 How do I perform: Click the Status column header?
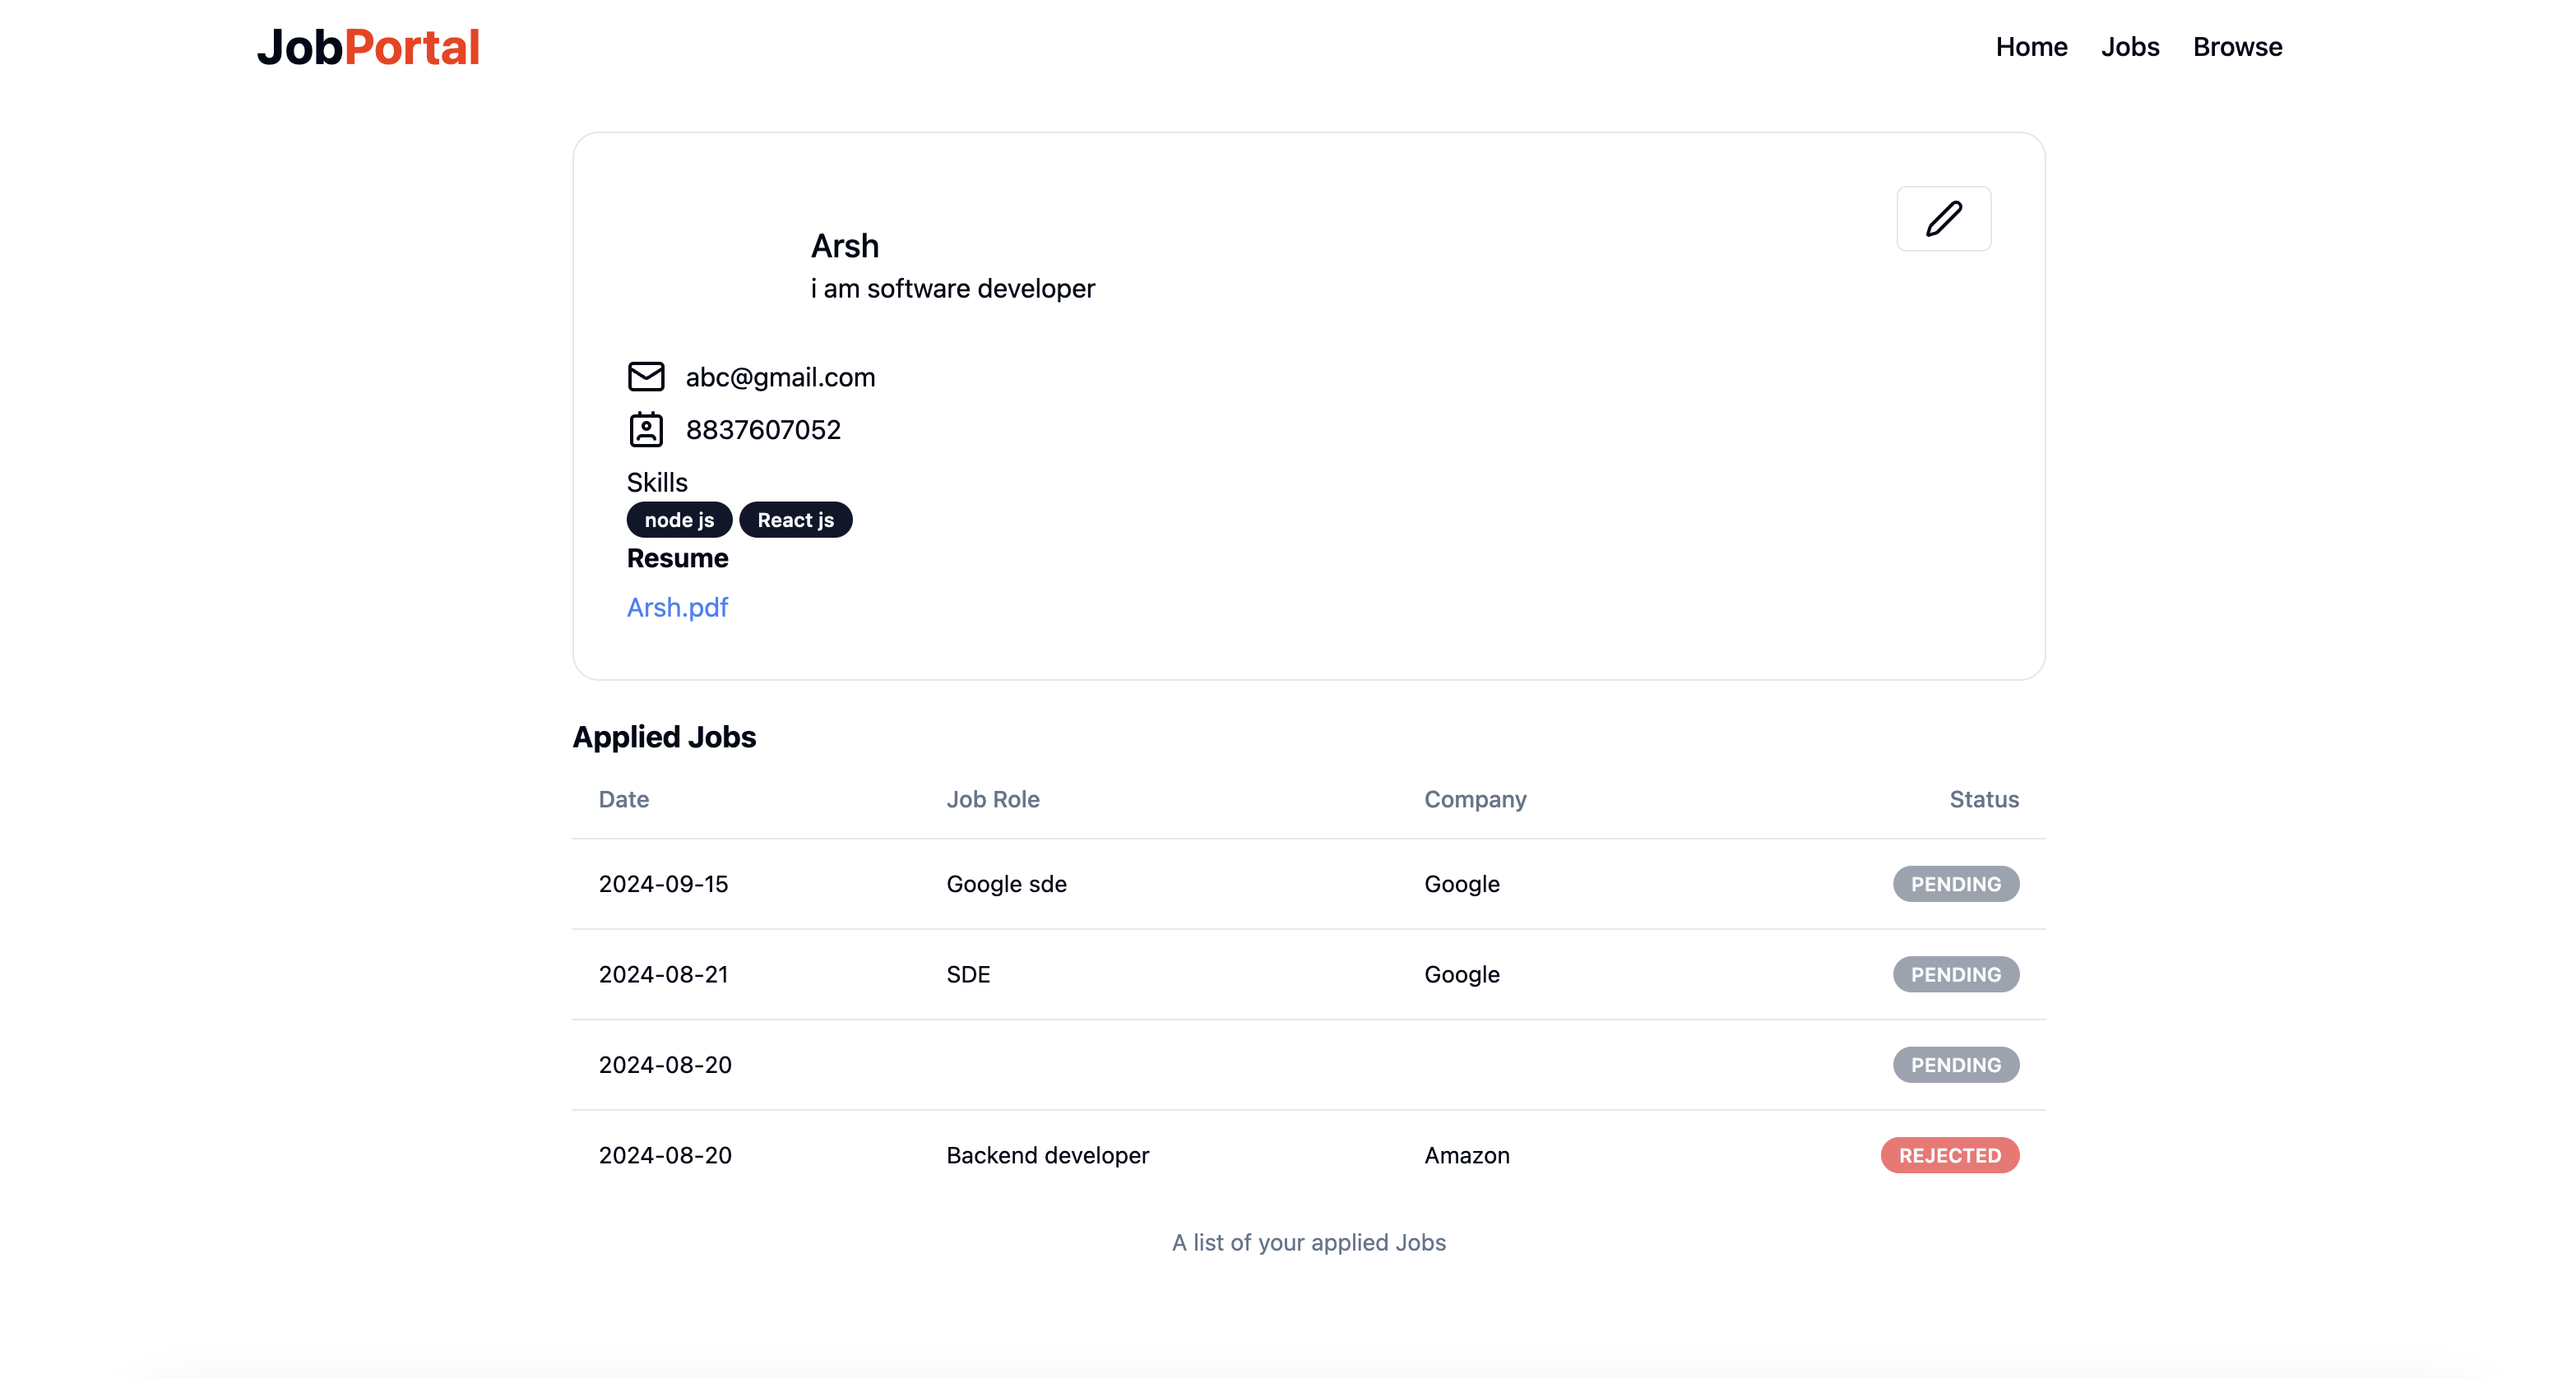click(1983, 799)
